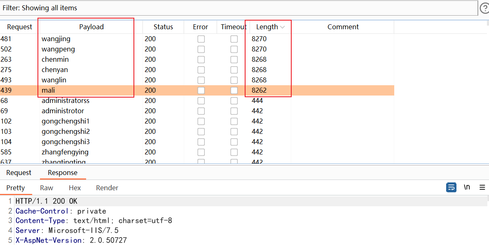Click the Filter: Showing all items bar

pyautogui.click(x=238, y=8)
